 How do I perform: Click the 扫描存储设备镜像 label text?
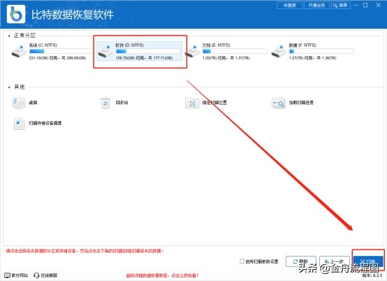[x=45, y=123]
